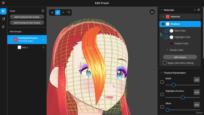Uncheck the Highlight Color checkbox
The height and width of the screenshot is (115, 204).
(x=166, y=37)
